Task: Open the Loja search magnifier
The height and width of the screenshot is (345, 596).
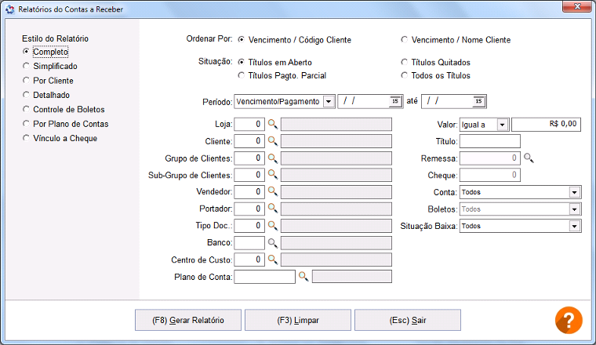Action: tap(273, 124)
